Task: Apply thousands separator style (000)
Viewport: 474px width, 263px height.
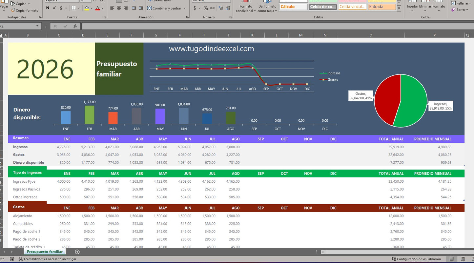Action: [212, 8]
